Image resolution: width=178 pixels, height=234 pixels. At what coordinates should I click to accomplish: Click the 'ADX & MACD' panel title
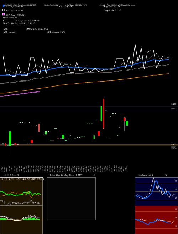[11, 175]
